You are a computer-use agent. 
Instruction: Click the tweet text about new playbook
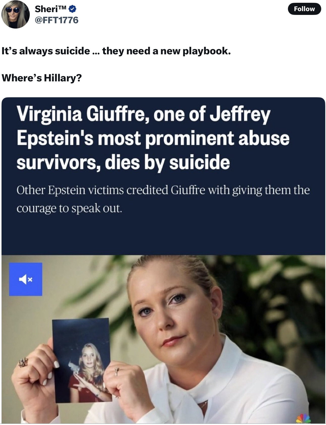(116, 51)
